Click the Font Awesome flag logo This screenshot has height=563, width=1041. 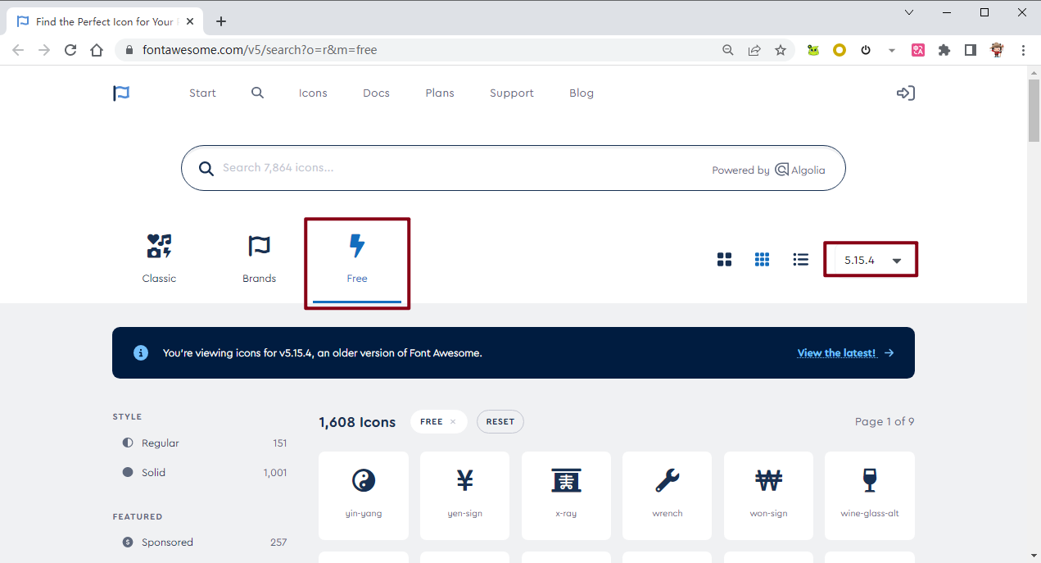[121, 93]
